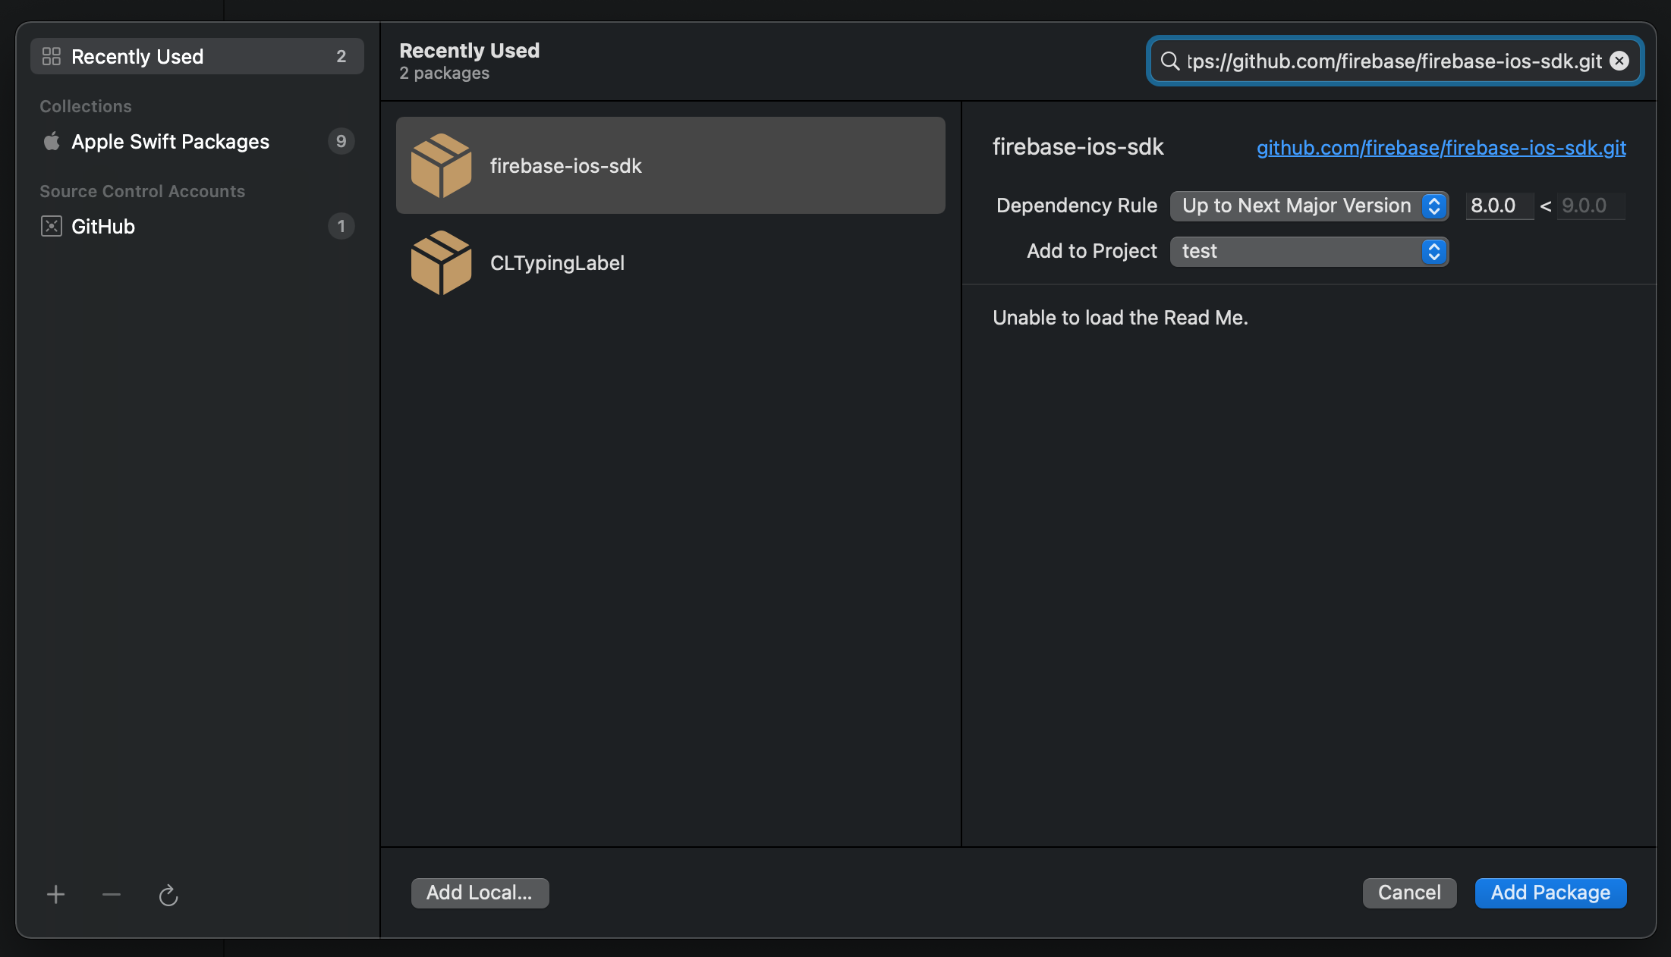Open the Dependency Rule dropdown
The width and height of the screenshot is (1671, 957).
pyautogui.click(x=1308, y=206)
